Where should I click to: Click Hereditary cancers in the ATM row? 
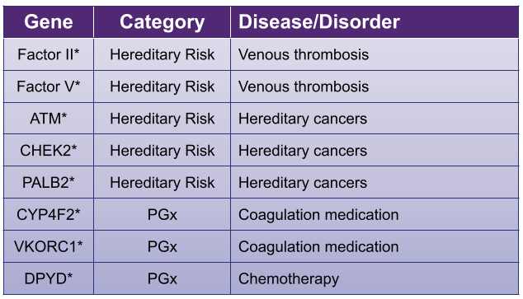pos(303,119)
